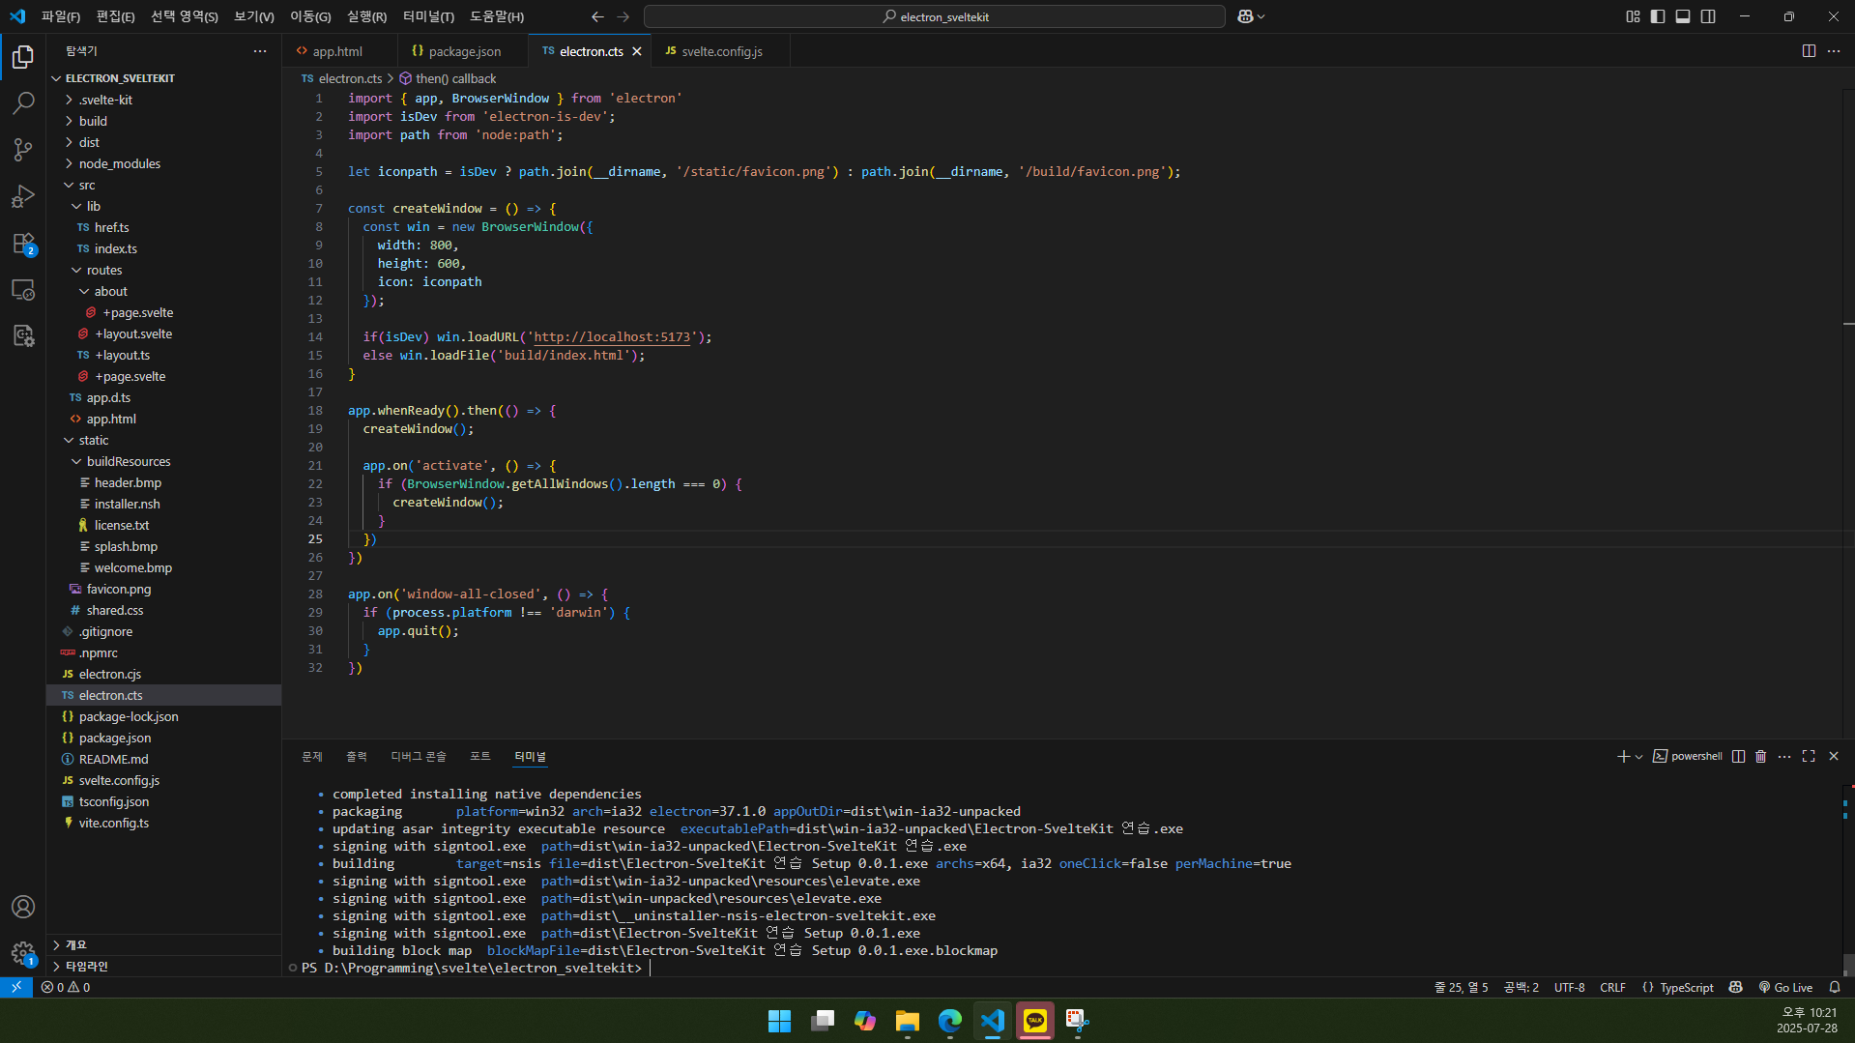Open Microsoft Edge from taskbar

pyautogui.click(x=950, y=1021)
